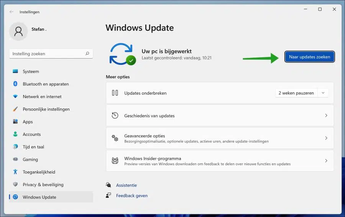Screen dimensions: 345x217
Task: Click the gears icon for Geavanceerde opties
Action: pos(115,138)
